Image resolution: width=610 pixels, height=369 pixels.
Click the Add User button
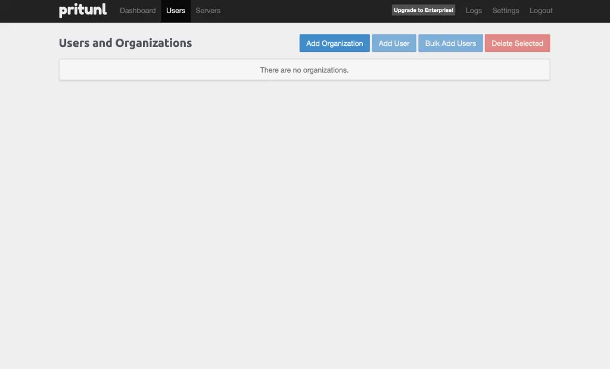click(x=394, y=43)
